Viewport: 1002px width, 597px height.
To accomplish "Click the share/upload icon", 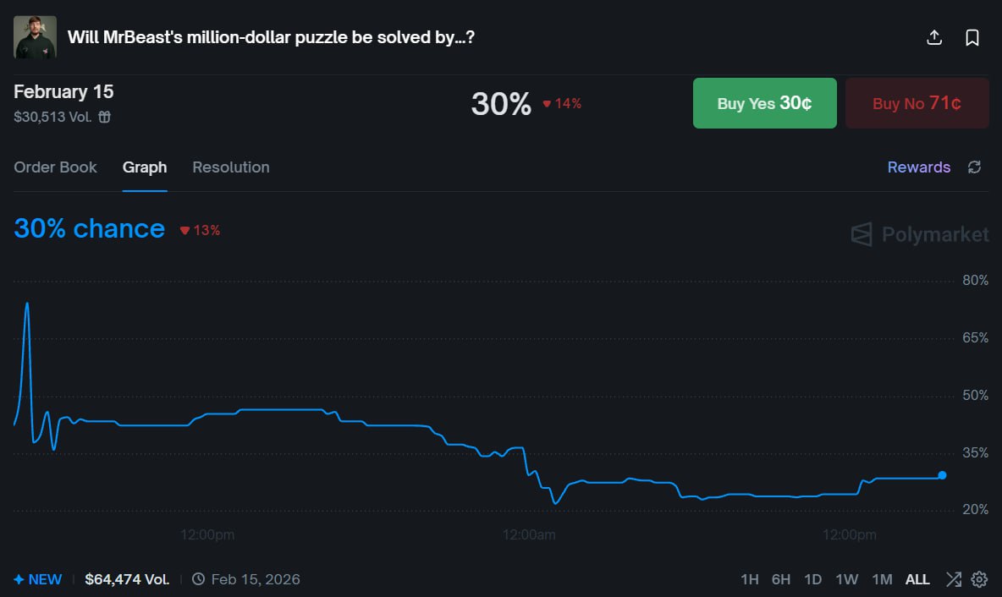I will (934, 37).
